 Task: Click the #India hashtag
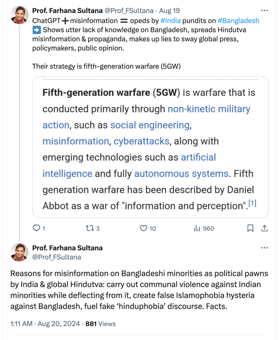pos(170,21)
